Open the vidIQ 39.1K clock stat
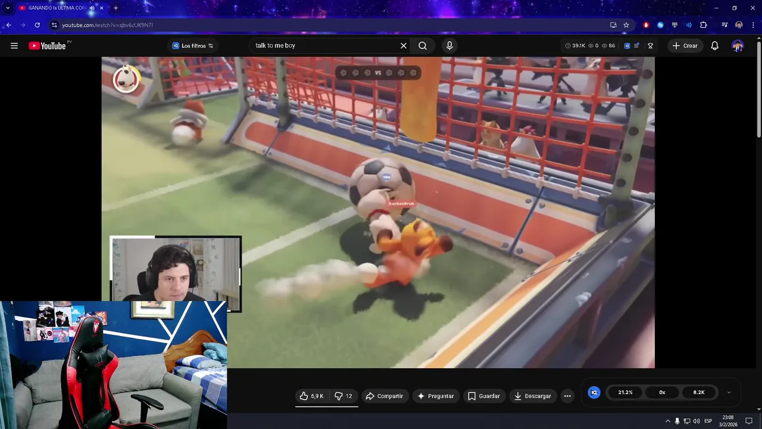Viewport: 762px width, 429px height. 575,46
